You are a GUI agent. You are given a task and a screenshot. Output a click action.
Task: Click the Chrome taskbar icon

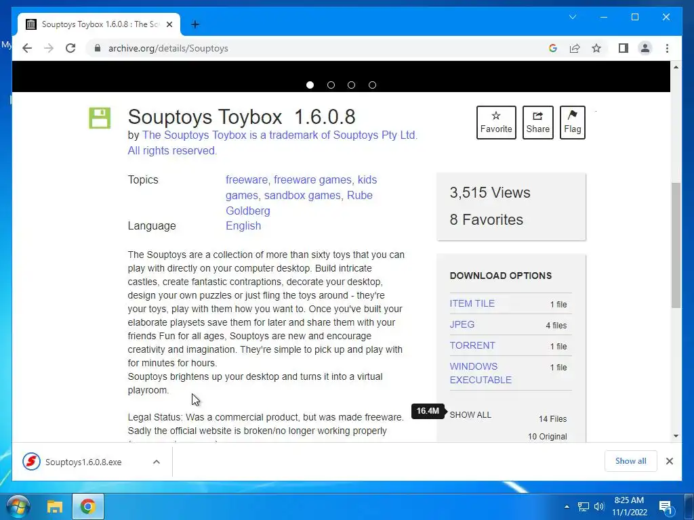(x=87, y=506)
